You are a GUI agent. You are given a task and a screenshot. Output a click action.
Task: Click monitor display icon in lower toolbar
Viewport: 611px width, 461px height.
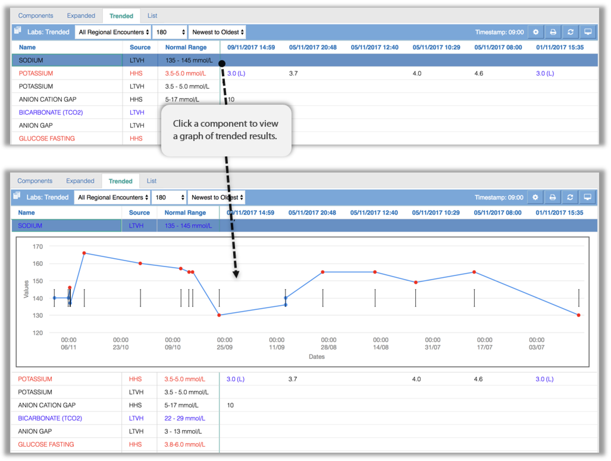pyautogui.click(x=587, y=197)
